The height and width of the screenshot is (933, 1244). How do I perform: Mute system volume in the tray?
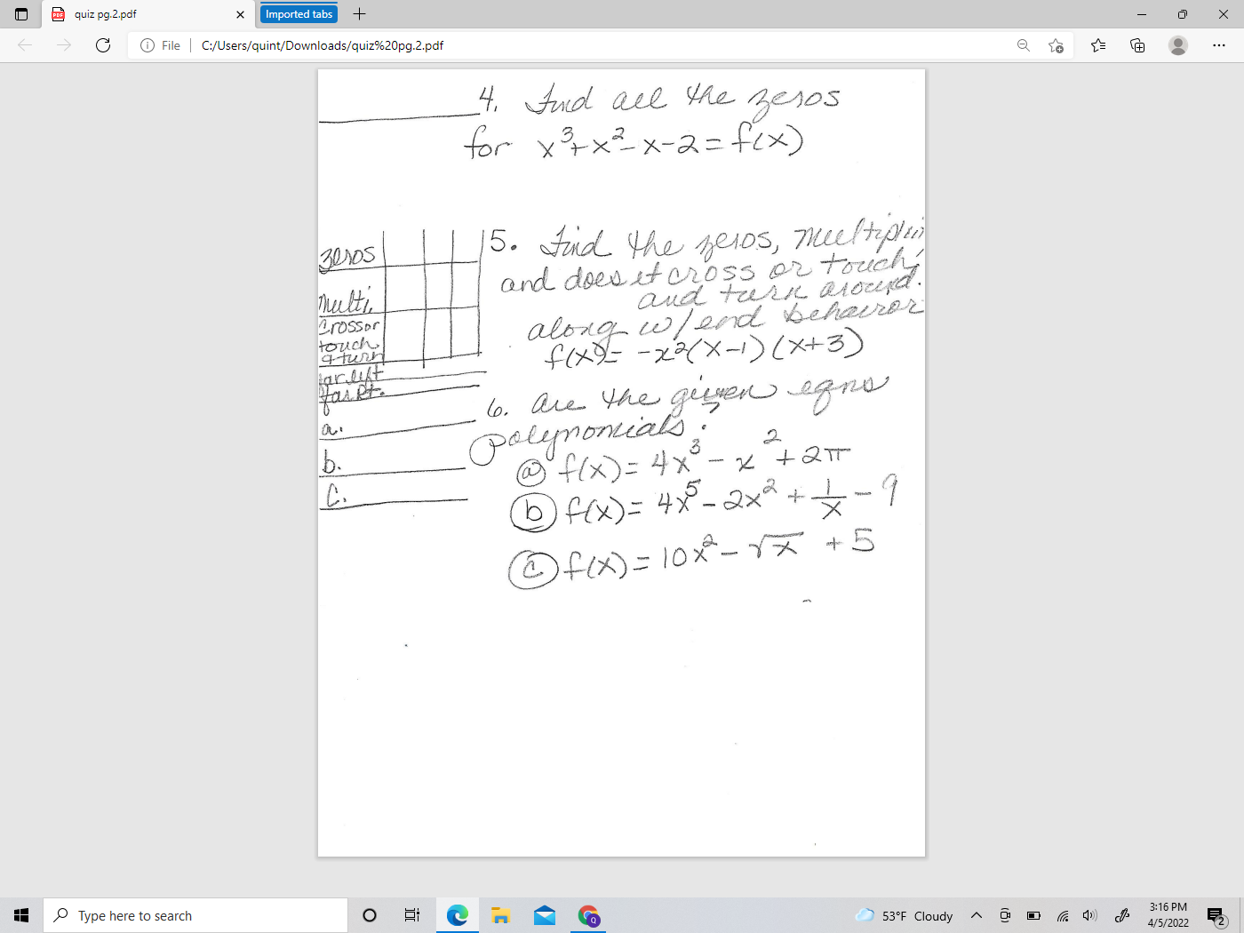coord(1089,915)
